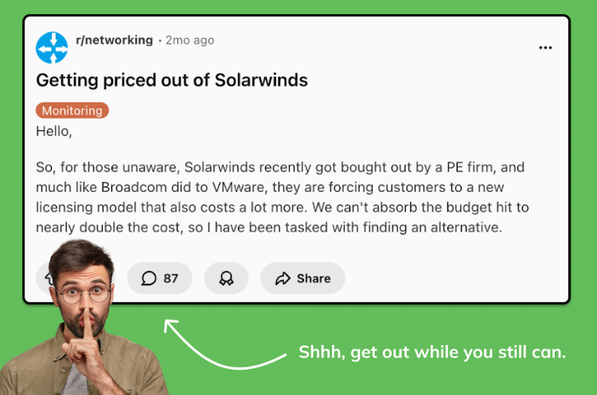Click the "Shhh, get out while you still can." caption
597x395 pixels.
(x=432, y=352)
